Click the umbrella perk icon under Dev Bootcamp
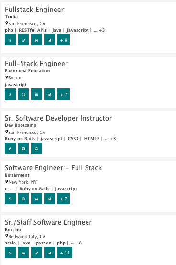176x265 pixels. [x=11, y=148]
